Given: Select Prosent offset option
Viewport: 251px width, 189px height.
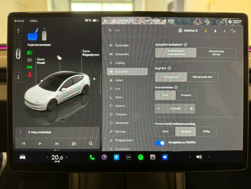Looking at the screenshot, I should click(186, 95).
